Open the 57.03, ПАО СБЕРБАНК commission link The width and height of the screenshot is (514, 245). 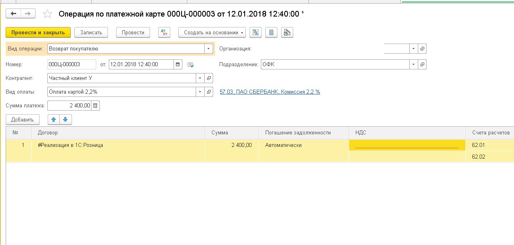(x=270, y=92)
